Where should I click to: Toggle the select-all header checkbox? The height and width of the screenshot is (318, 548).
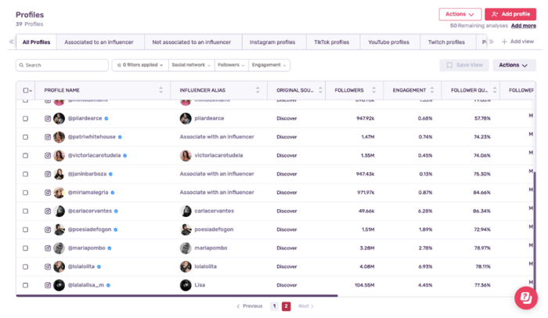[x=26, y=90]
